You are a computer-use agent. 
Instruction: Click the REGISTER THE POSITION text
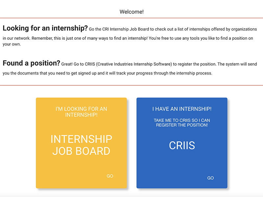coord(182,125)
